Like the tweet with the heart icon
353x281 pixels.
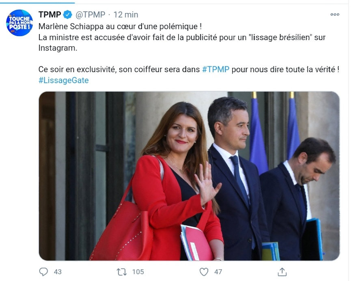coord(204,272)
